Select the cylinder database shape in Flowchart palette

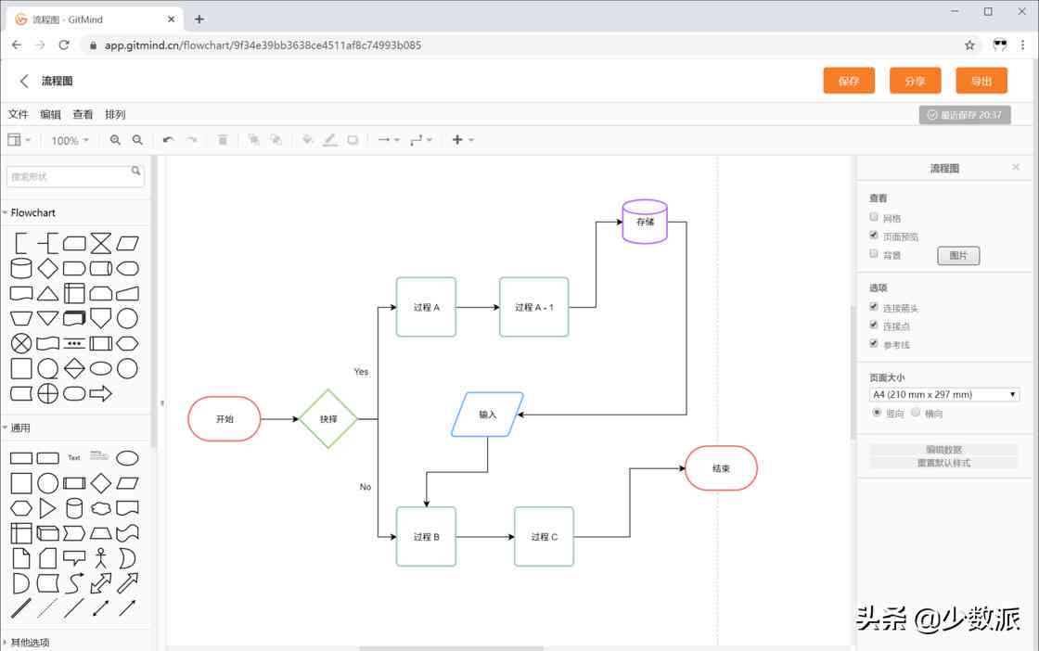tap(21, 268)
